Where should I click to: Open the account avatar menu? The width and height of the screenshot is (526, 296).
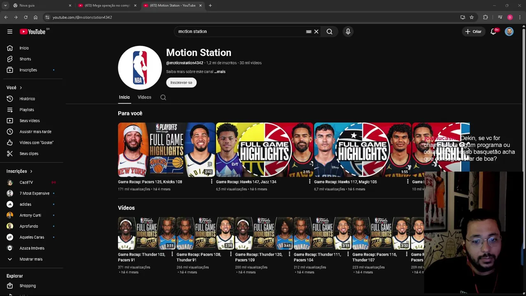(509, 32)
